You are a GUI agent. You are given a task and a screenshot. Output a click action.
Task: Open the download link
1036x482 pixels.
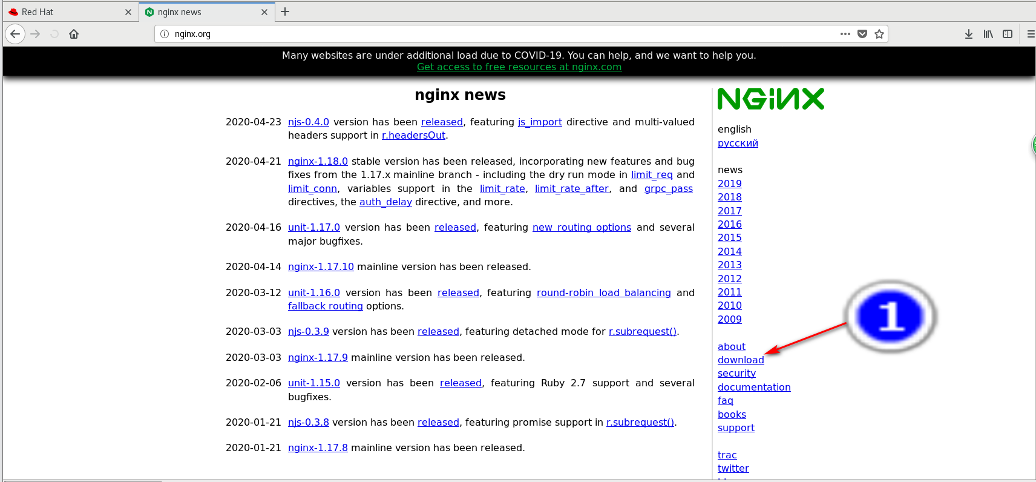[741, 360]
